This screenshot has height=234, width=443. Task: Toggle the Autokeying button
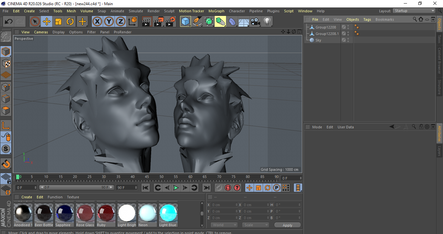(228, 188)
